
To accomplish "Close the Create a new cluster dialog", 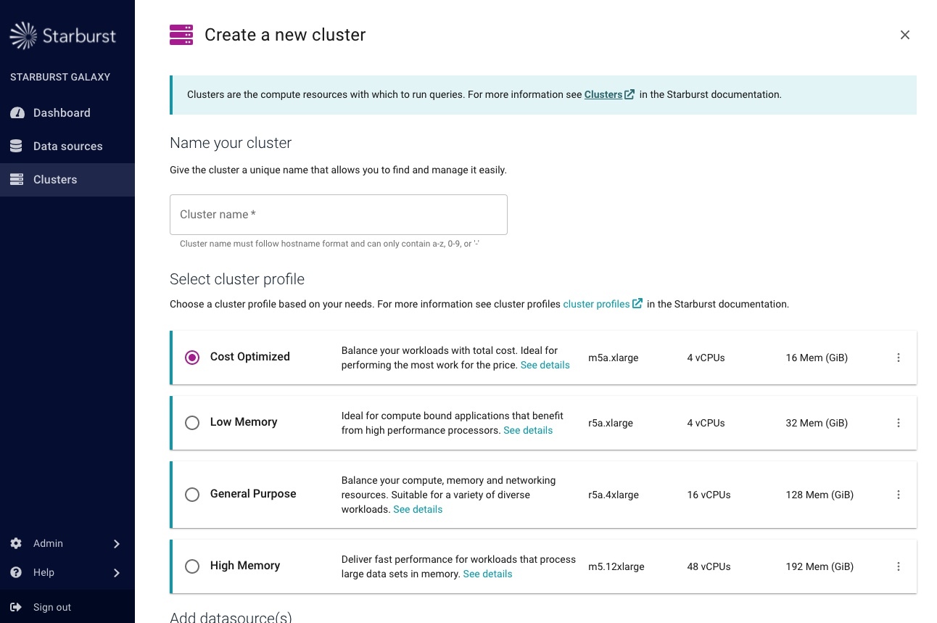I will (904, 35).
